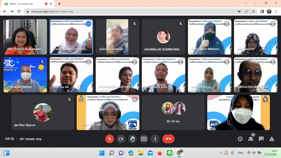
Task: Open the Activities panel
Action: click(272, 139)
